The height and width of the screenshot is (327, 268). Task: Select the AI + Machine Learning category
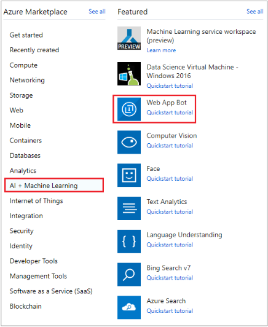pyautogui.click(x=54, y=185)
